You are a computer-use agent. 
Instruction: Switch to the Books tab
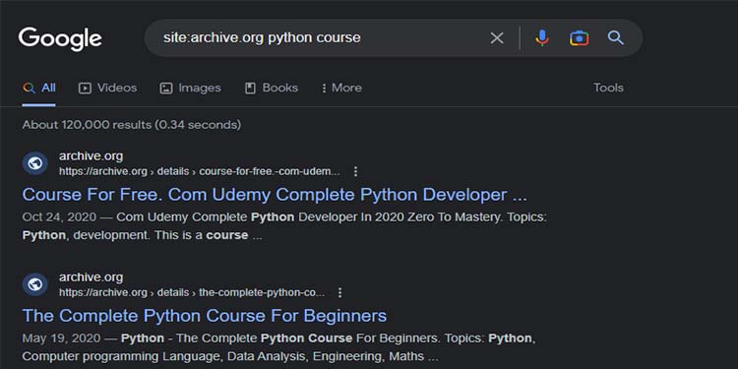click(272, 88)
